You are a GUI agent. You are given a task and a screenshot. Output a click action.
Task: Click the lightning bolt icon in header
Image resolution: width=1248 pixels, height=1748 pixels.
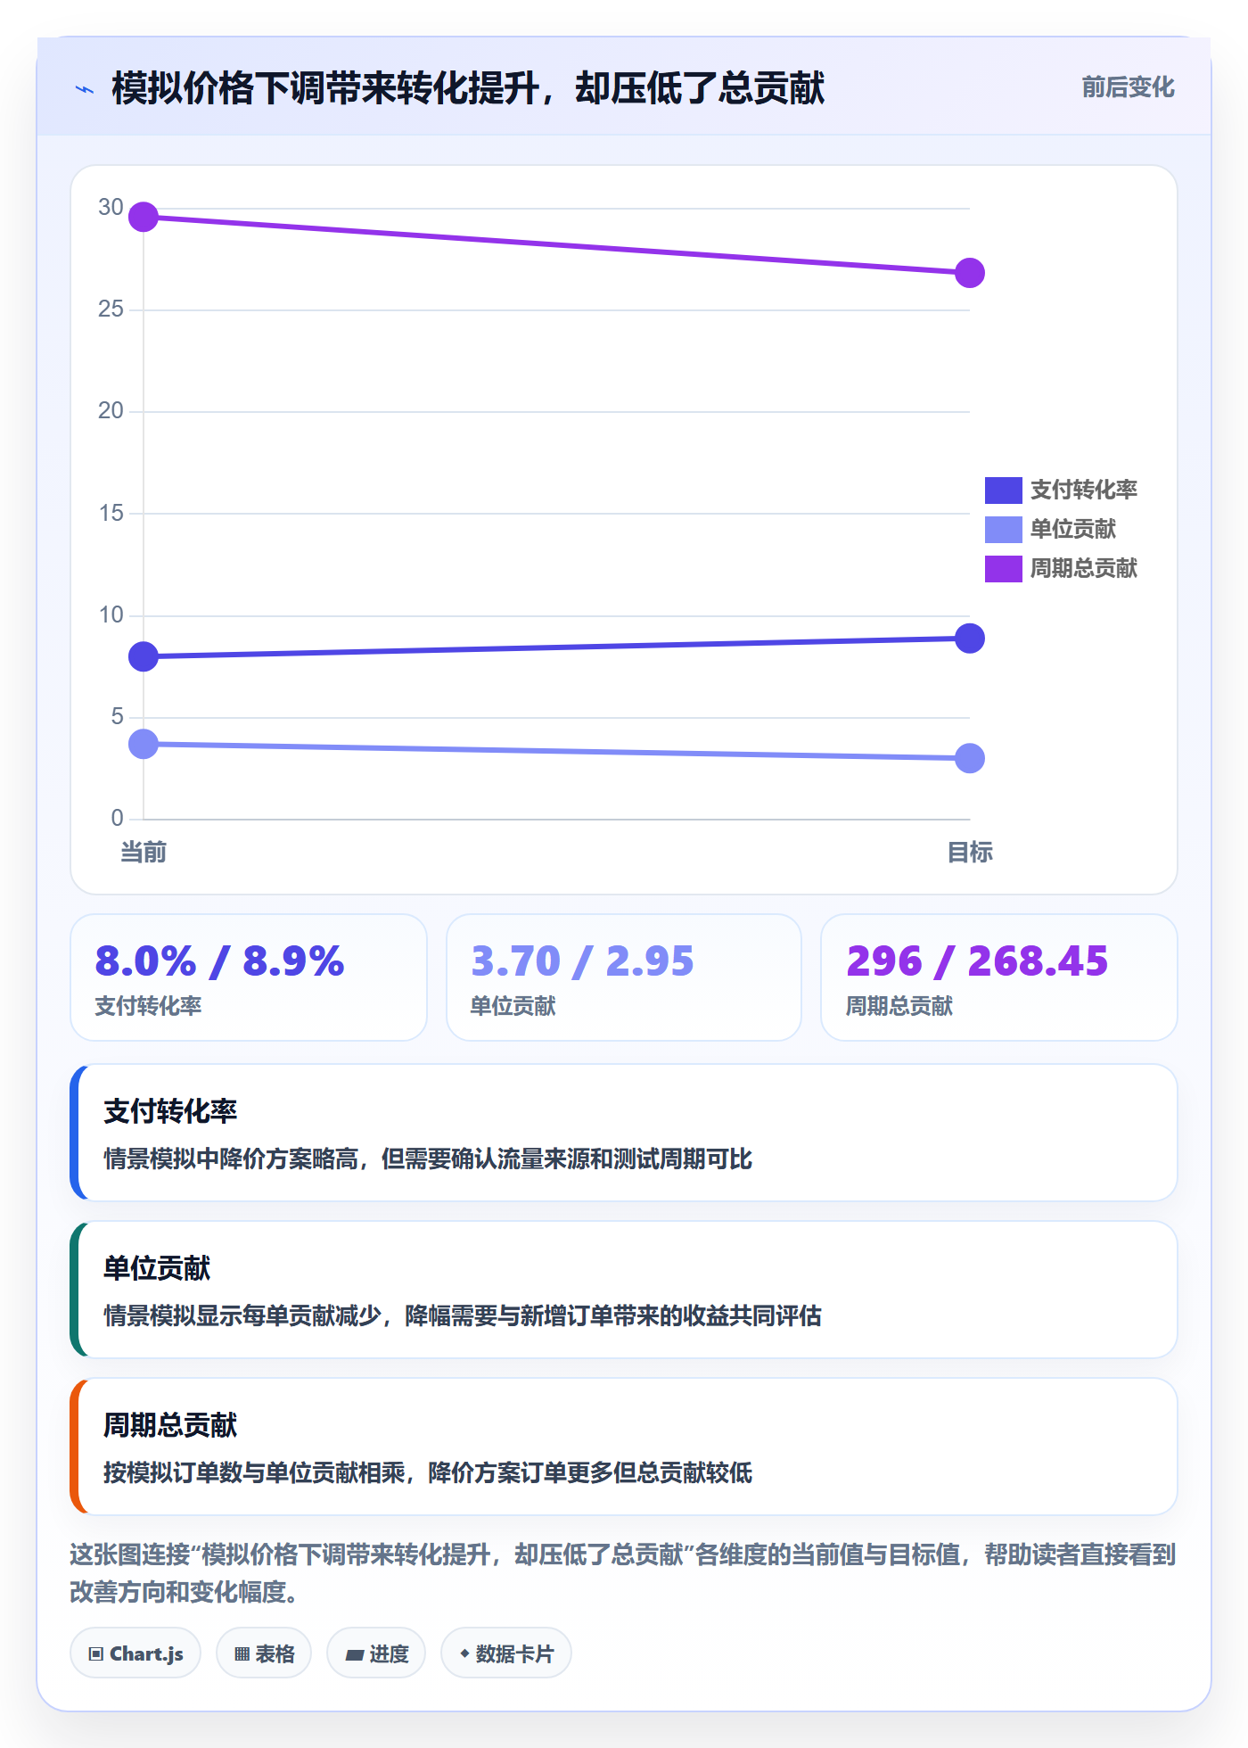(85, 89)
